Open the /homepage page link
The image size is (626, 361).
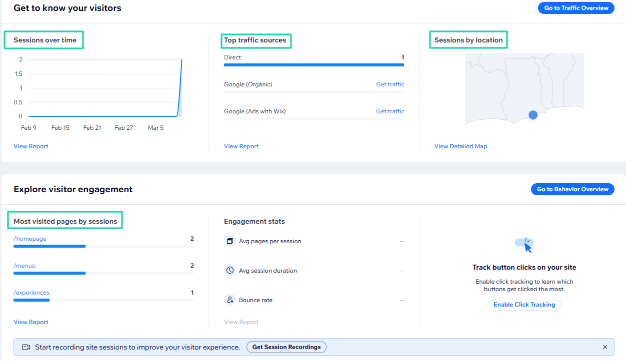coord(30,239)
